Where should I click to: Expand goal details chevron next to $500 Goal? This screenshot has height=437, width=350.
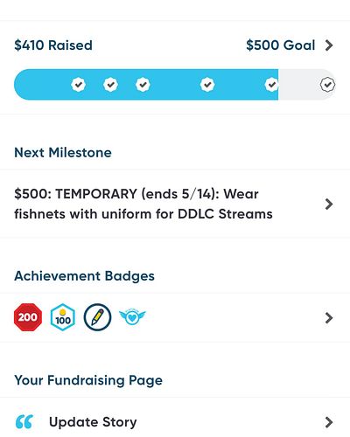pyautogui.click(x=329, y=45)
